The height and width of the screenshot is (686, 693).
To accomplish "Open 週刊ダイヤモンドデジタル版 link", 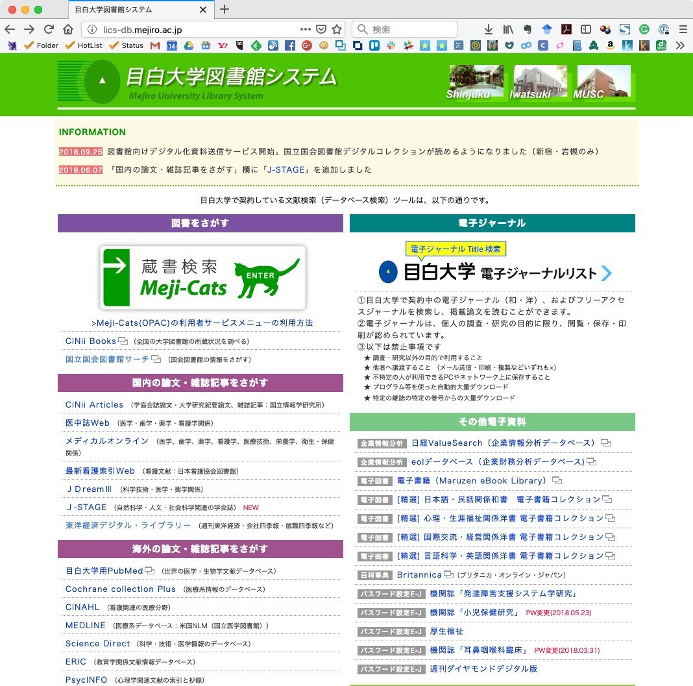I will pos(483,668).
